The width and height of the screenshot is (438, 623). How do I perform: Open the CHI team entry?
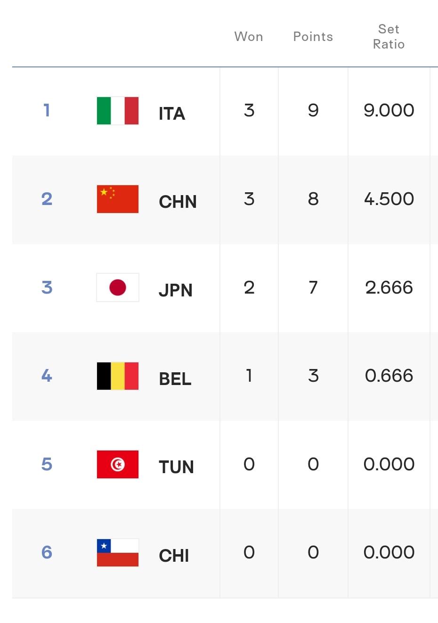174,556
